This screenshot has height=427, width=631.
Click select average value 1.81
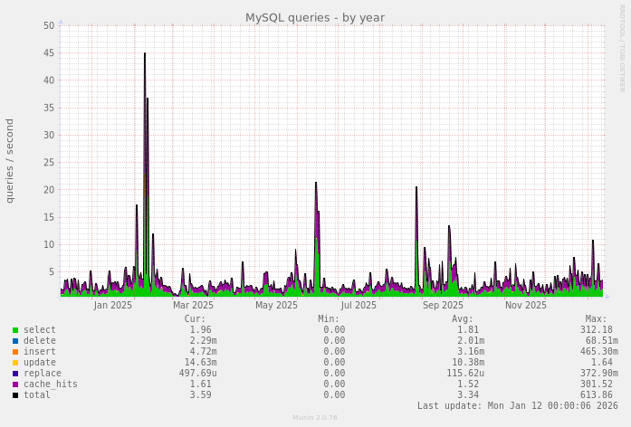click(x=468, y=329)
